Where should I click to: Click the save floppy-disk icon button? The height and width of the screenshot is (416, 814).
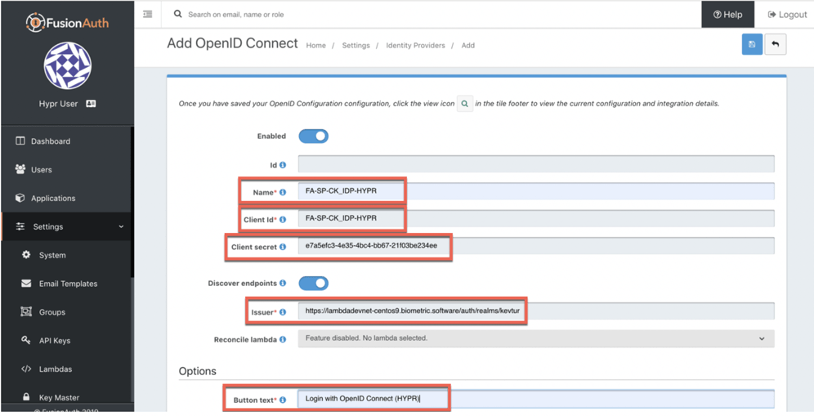tap(752, 44)
